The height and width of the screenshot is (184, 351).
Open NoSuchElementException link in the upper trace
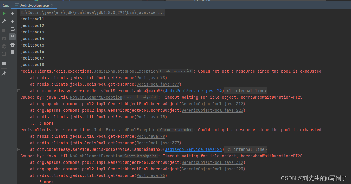96,97
